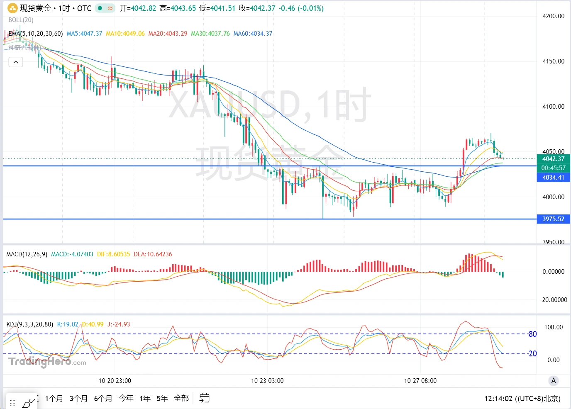Click the MA30:4037.76 value label
This screenshot has height=409, width=571.
pos(210,34)
